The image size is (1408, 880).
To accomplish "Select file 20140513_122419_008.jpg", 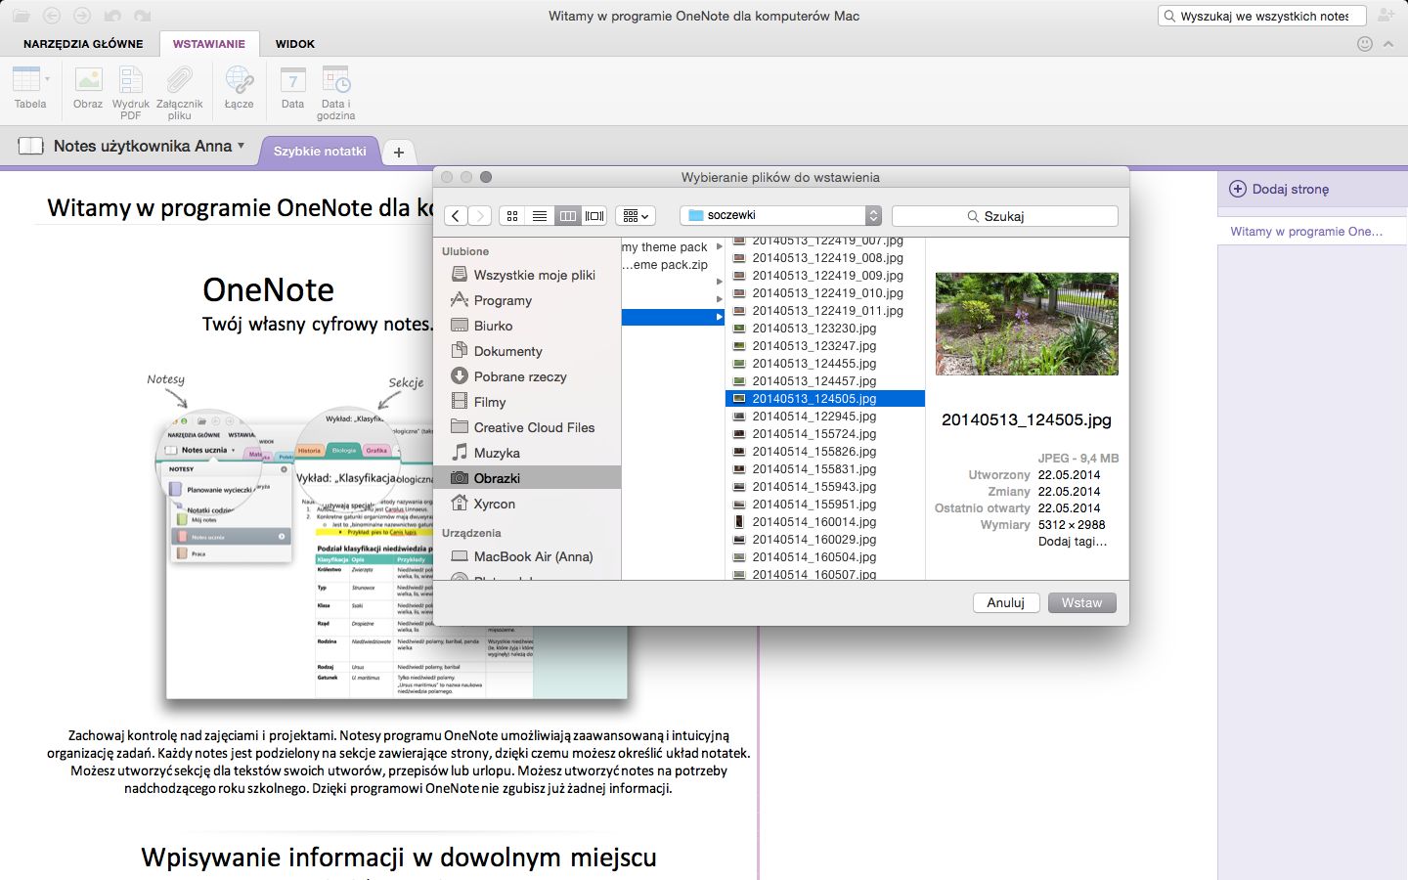I will (x=825, y=258).
